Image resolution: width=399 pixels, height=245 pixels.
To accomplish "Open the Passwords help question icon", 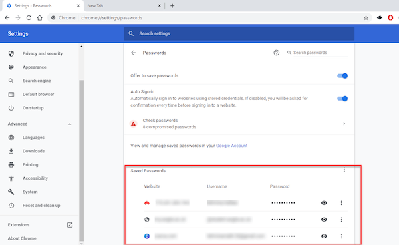I will point(277,53).
